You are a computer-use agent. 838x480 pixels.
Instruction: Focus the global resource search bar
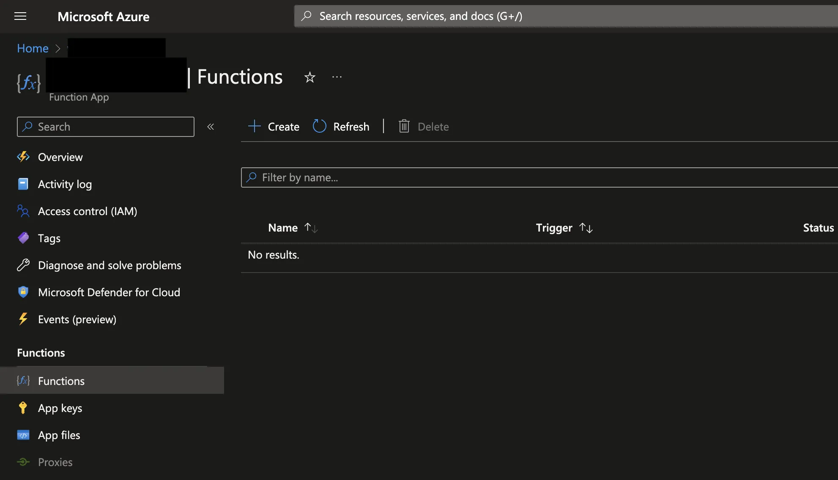coord(550,16)
